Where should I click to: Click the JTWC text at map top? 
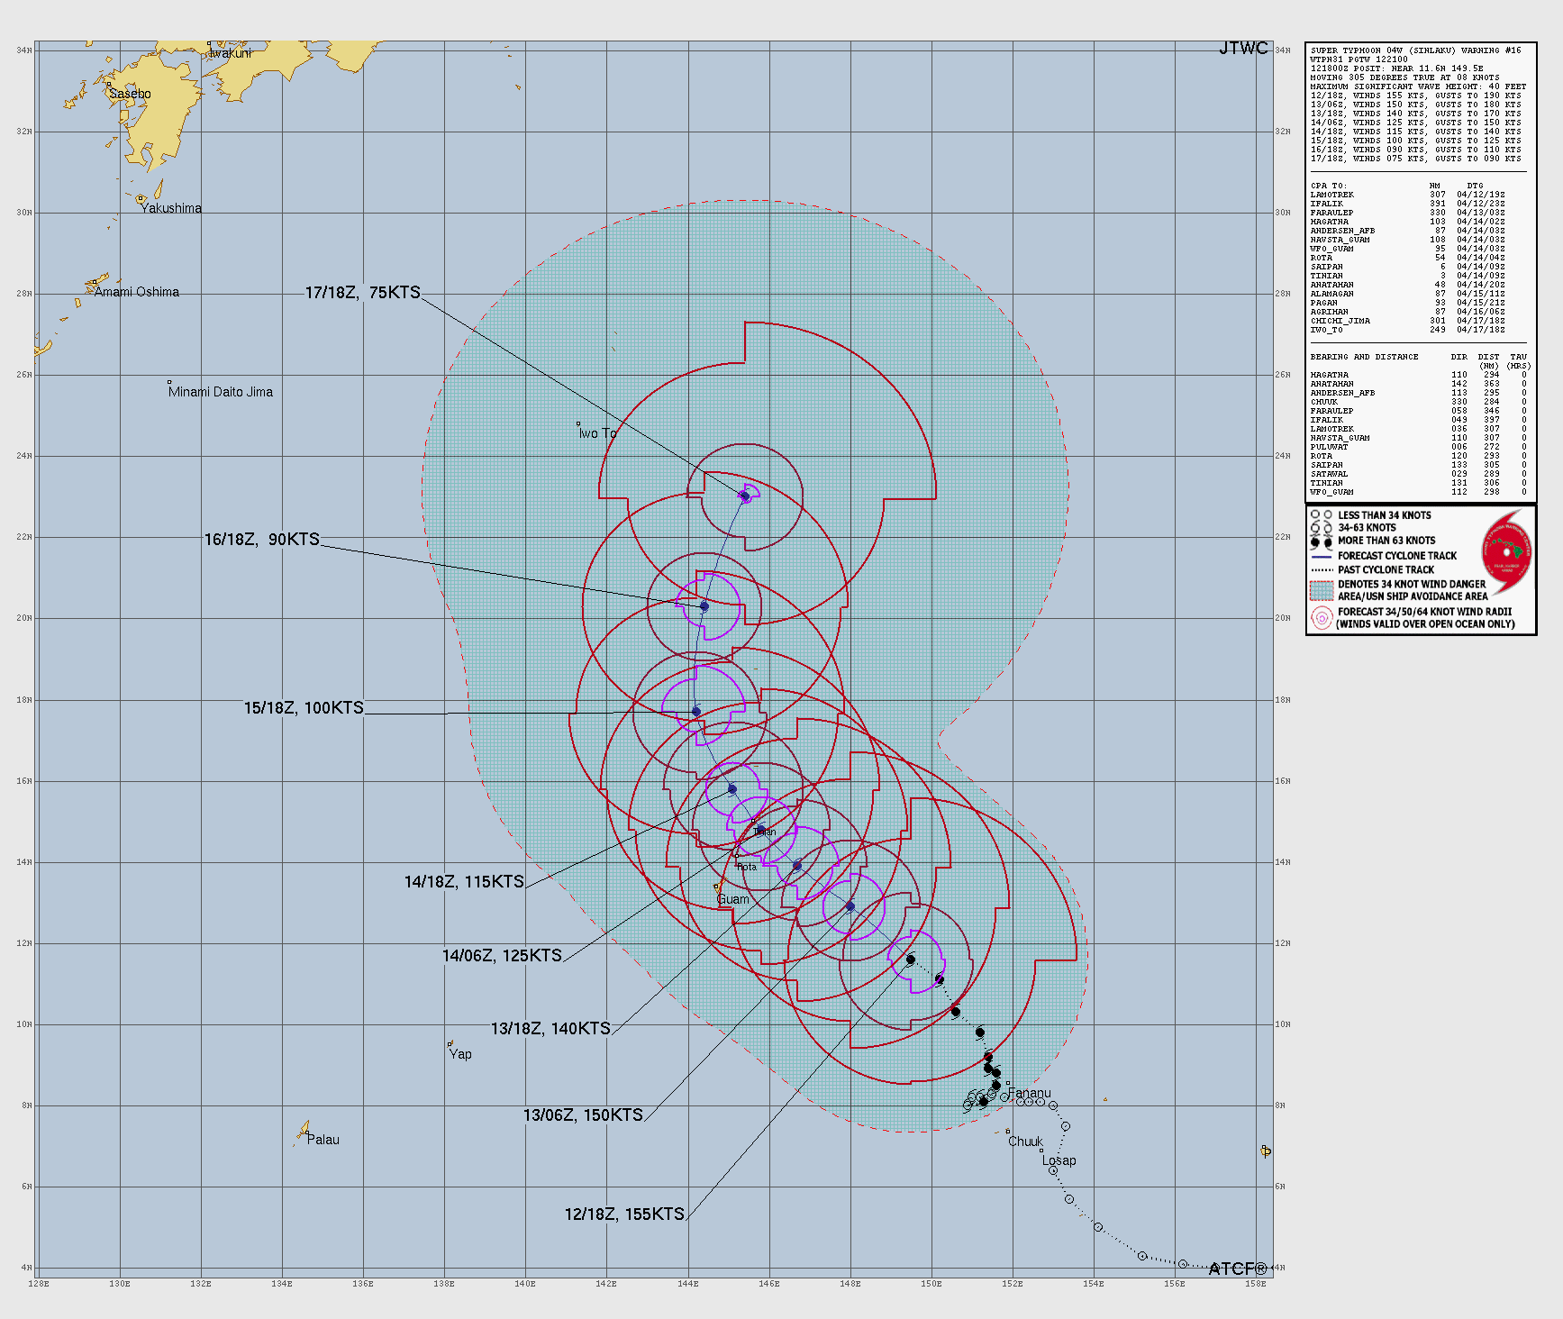point(1243,49)
